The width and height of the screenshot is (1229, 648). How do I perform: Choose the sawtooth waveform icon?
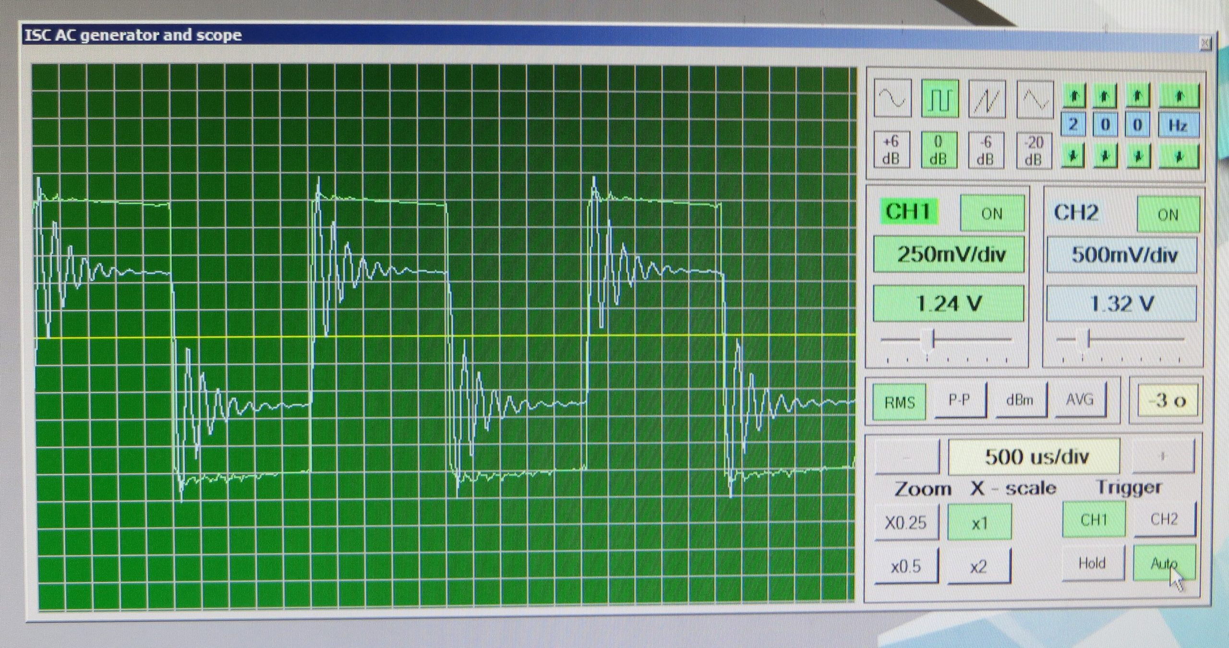987,100
